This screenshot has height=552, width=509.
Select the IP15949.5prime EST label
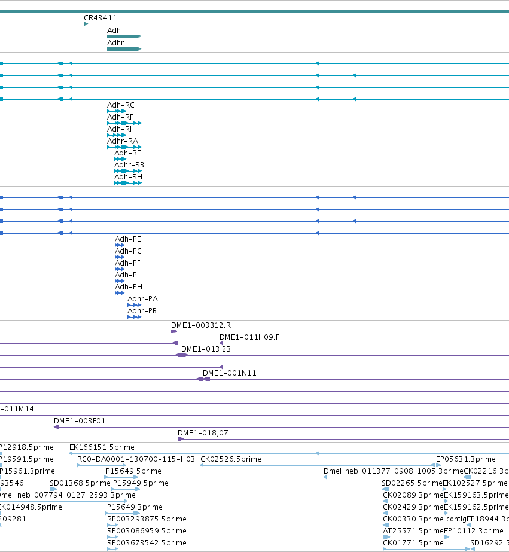(140, 483)
